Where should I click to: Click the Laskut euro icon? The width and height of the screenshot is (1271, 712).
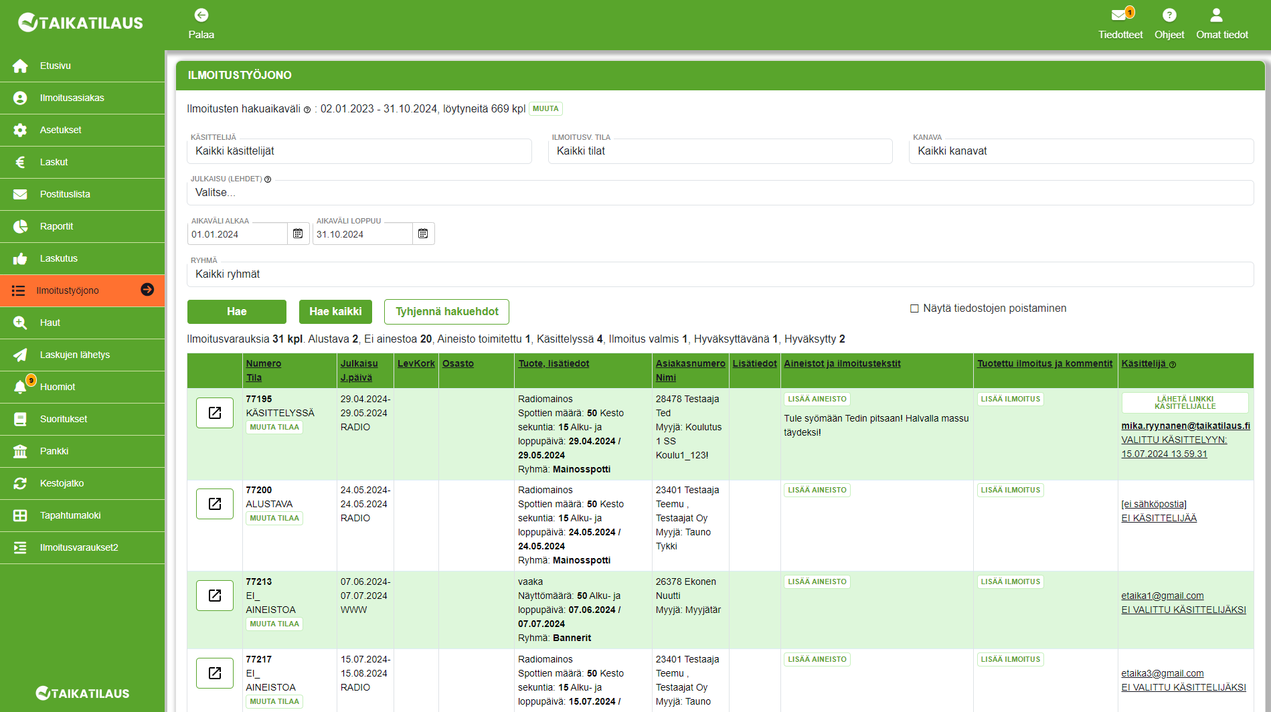pyautogui.click(x=20, y=162)
